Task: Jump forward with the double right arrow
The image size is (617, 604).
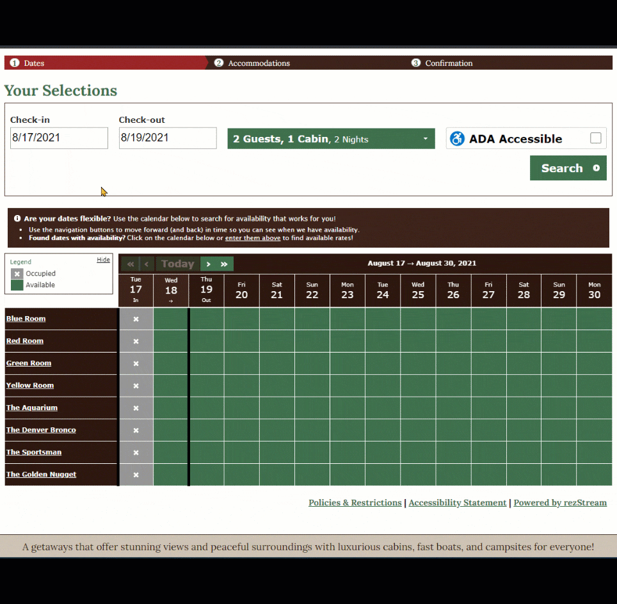Action: (x=225, y=264)
